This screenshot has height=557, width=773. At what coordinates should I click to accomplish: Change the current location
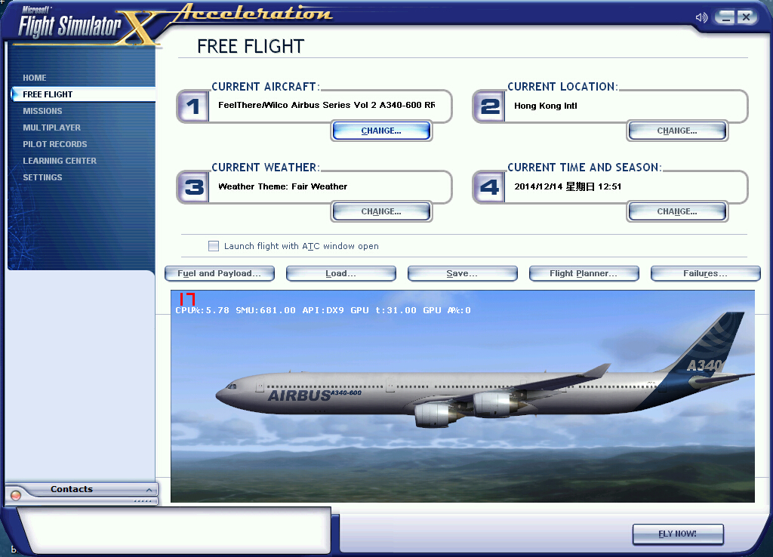pos(677,131)
